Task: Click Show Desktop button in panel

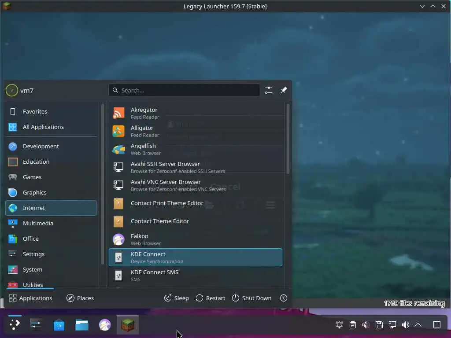Action: 437,325
